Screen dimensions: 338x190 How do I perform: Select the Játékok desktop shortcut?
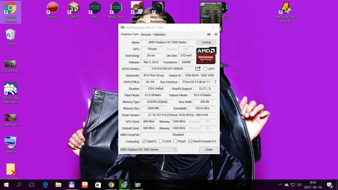coord(11,145)
